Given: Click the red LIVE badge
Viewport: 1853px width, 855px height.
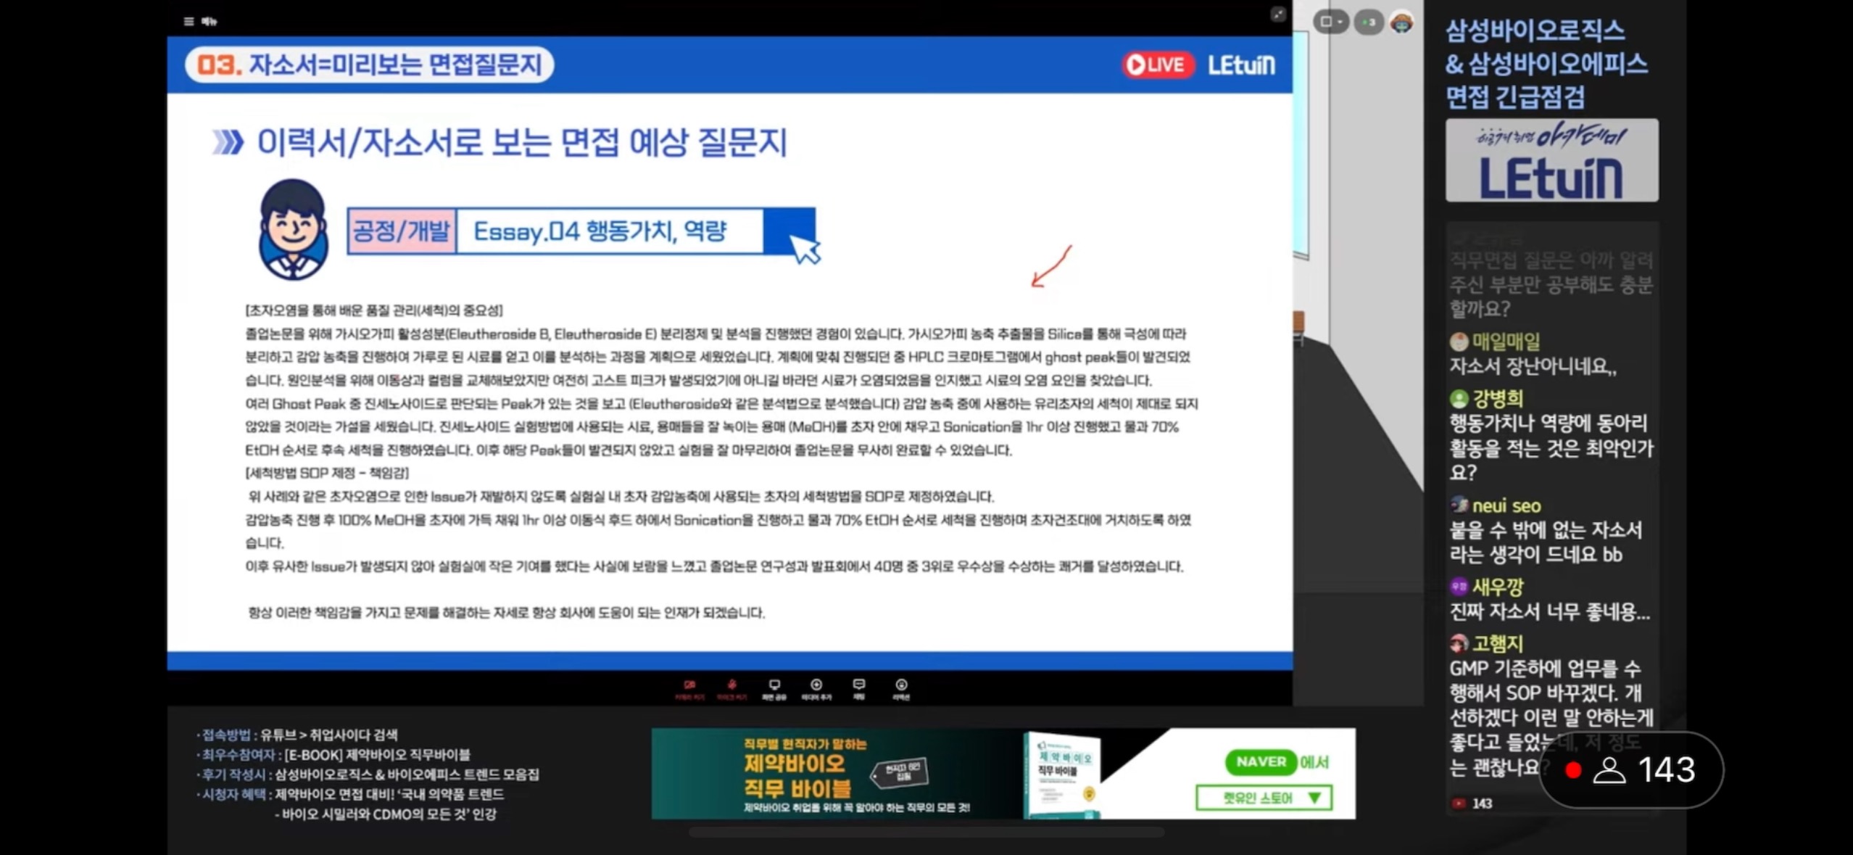Looking at the screenshot, I should click(1157, 65).
